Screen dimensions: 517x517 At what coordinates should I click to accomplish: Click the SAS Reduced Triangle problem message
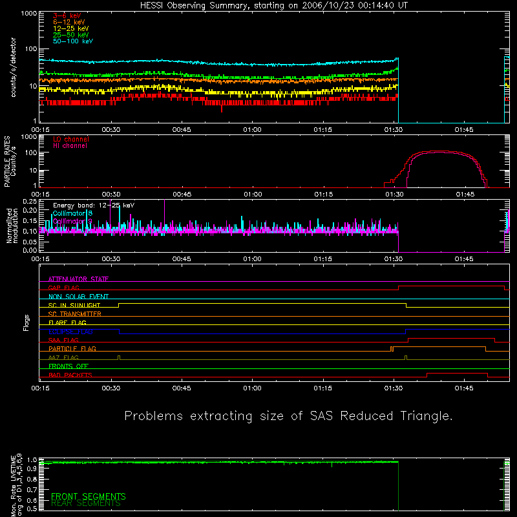pos(288,416)
